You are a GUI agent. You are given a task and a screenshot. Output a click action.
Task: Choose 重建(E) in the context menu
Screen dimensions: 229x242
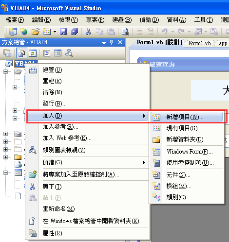point(88,81)
